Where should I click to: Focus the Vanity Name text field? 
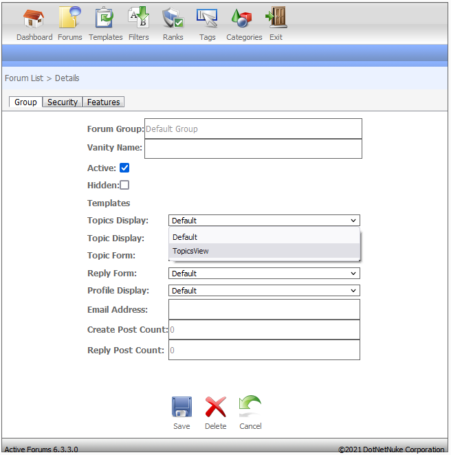(x=253, y=148)
